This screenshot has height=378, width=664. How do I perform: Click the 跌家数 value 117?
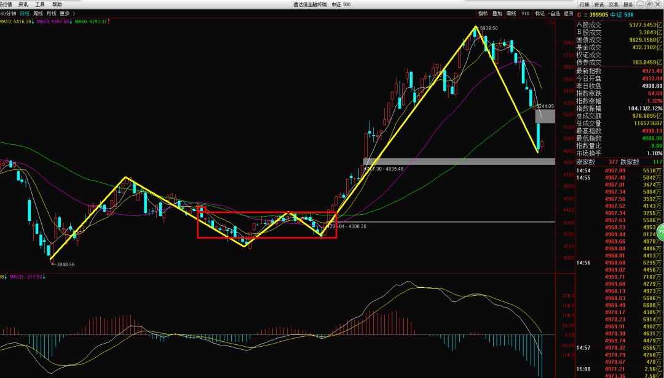(x=658, y=162)
